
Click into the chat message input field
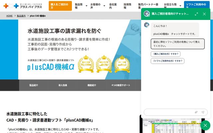[x=168, y=112]
